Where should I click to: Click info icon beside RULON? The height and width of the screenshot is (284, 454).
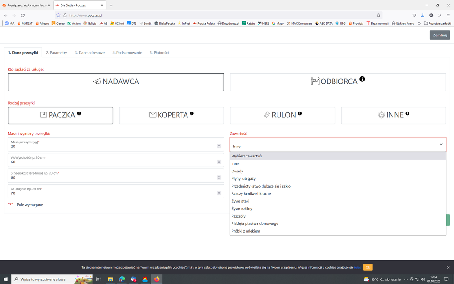tap(300, 113)
